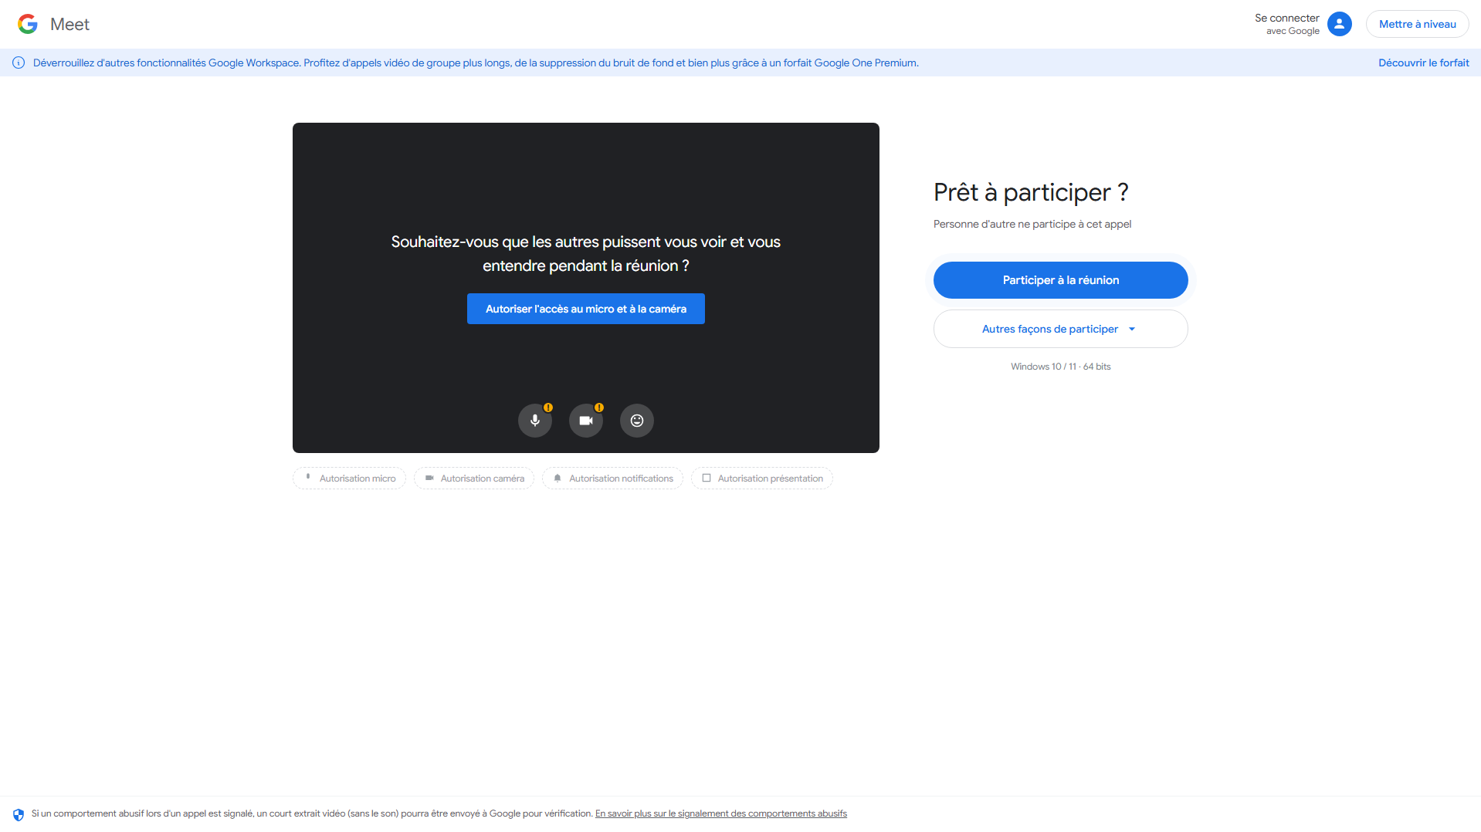The width and height of the screenshot is (1481, 832).
Task: Open the Google account avatar icon
Action: 1339,24
